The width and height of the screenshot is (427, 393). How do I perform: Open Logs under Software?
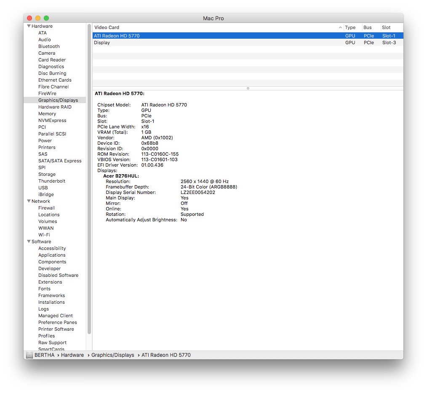pos(43,309)
